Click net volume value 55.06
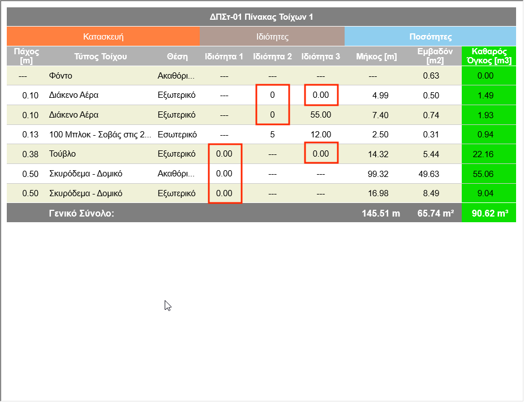Viewport: 524px width, 402px height. click(483, 174)
